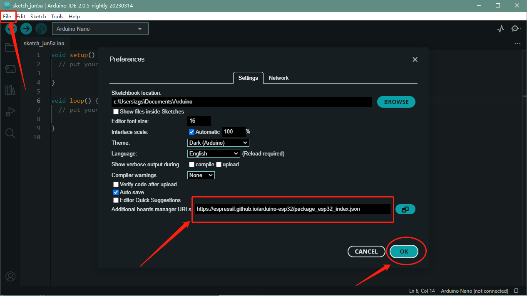
Task: Click the (Reload required) note
Action: [x=263, y=153]
